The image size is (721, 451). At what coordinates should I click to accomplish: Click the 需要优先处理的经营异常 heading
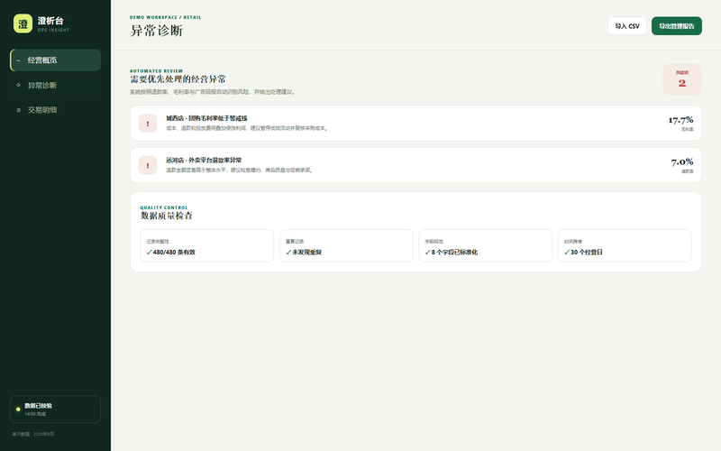tap(178, 79)
